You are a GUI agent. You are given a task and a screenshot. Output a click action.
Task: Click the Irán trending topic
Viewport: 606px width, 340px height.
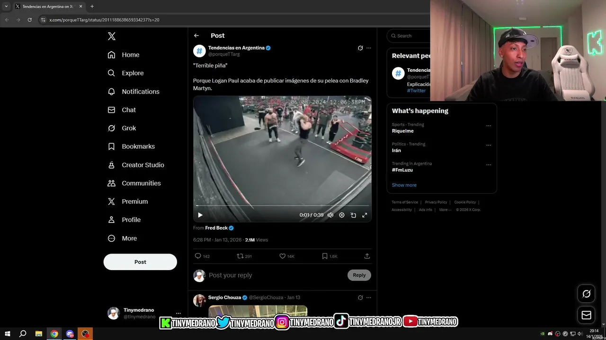pos(396,151)
